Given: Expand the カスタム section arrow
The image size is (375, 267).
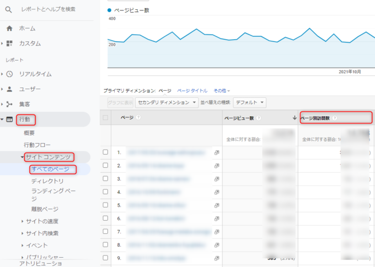Looking at the screenshot, I should coord(2,43).
